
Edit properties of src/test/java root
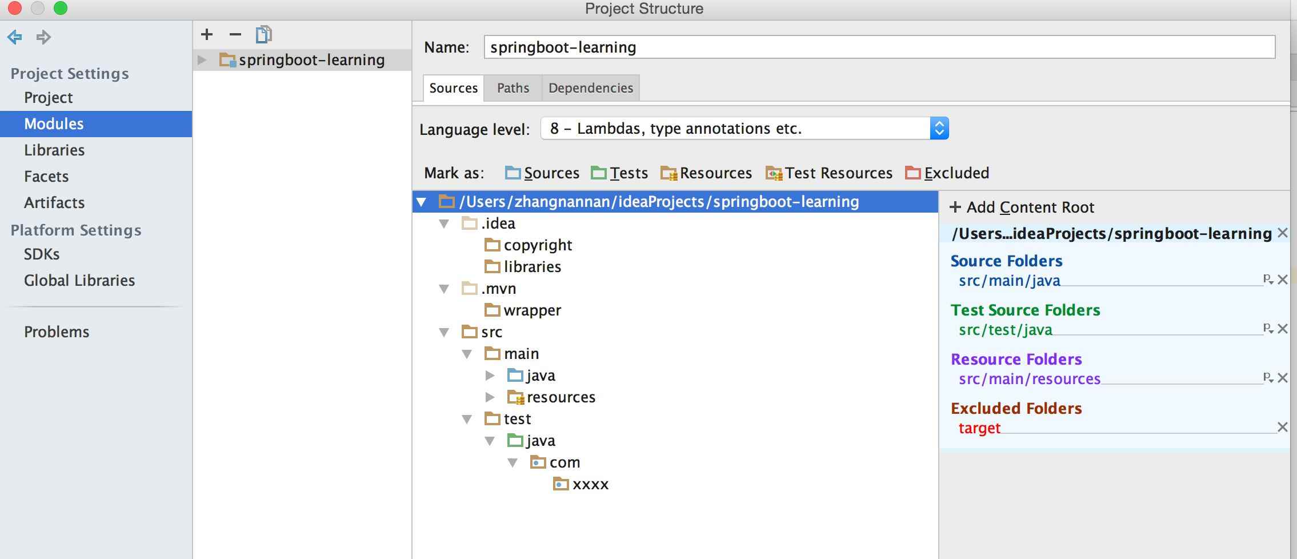(1268, 329)
